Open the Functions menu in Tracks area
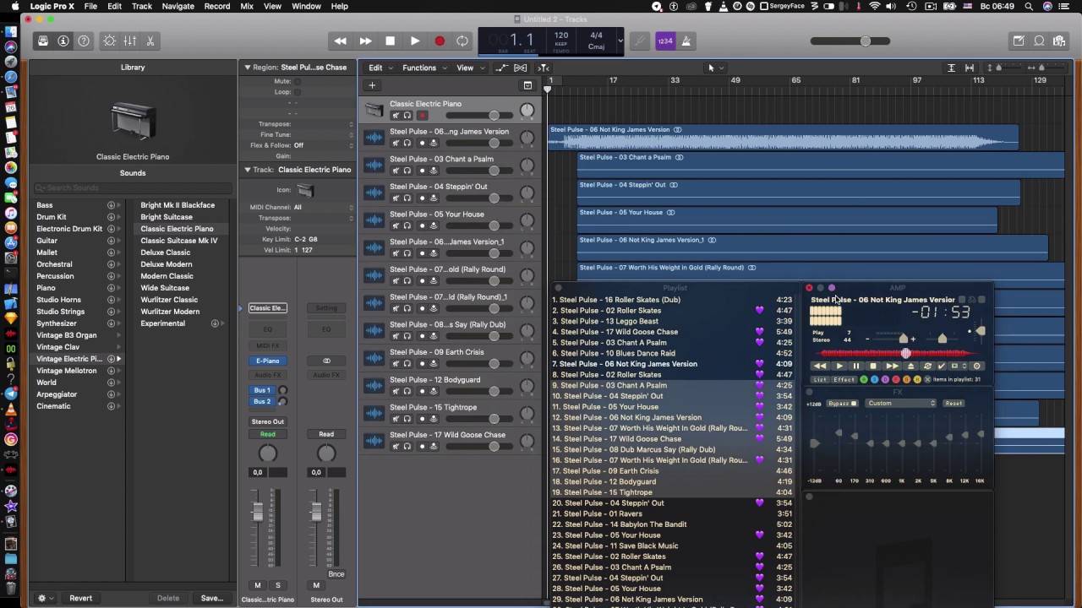Image resolution: width=1082 pixels, height=608 pixels. click(424, 68)
